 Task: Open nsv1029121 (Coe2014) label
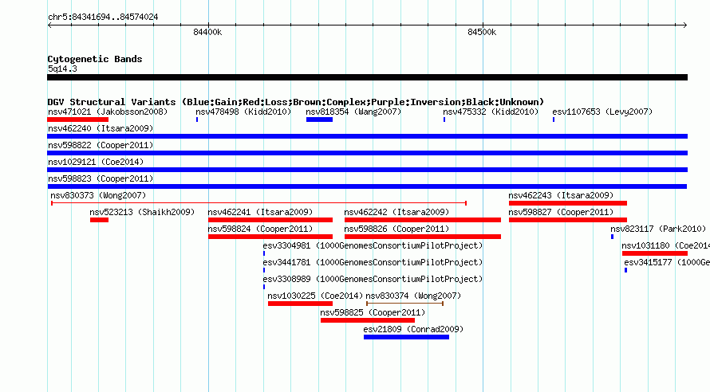click(x=96, y=162)
